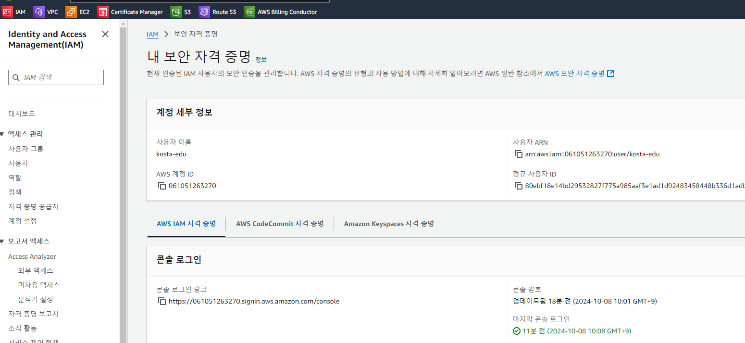The width and height of the screenshot is (745, 343).
Task: Open 역할 in the sidebar
Action: point(15,178)
